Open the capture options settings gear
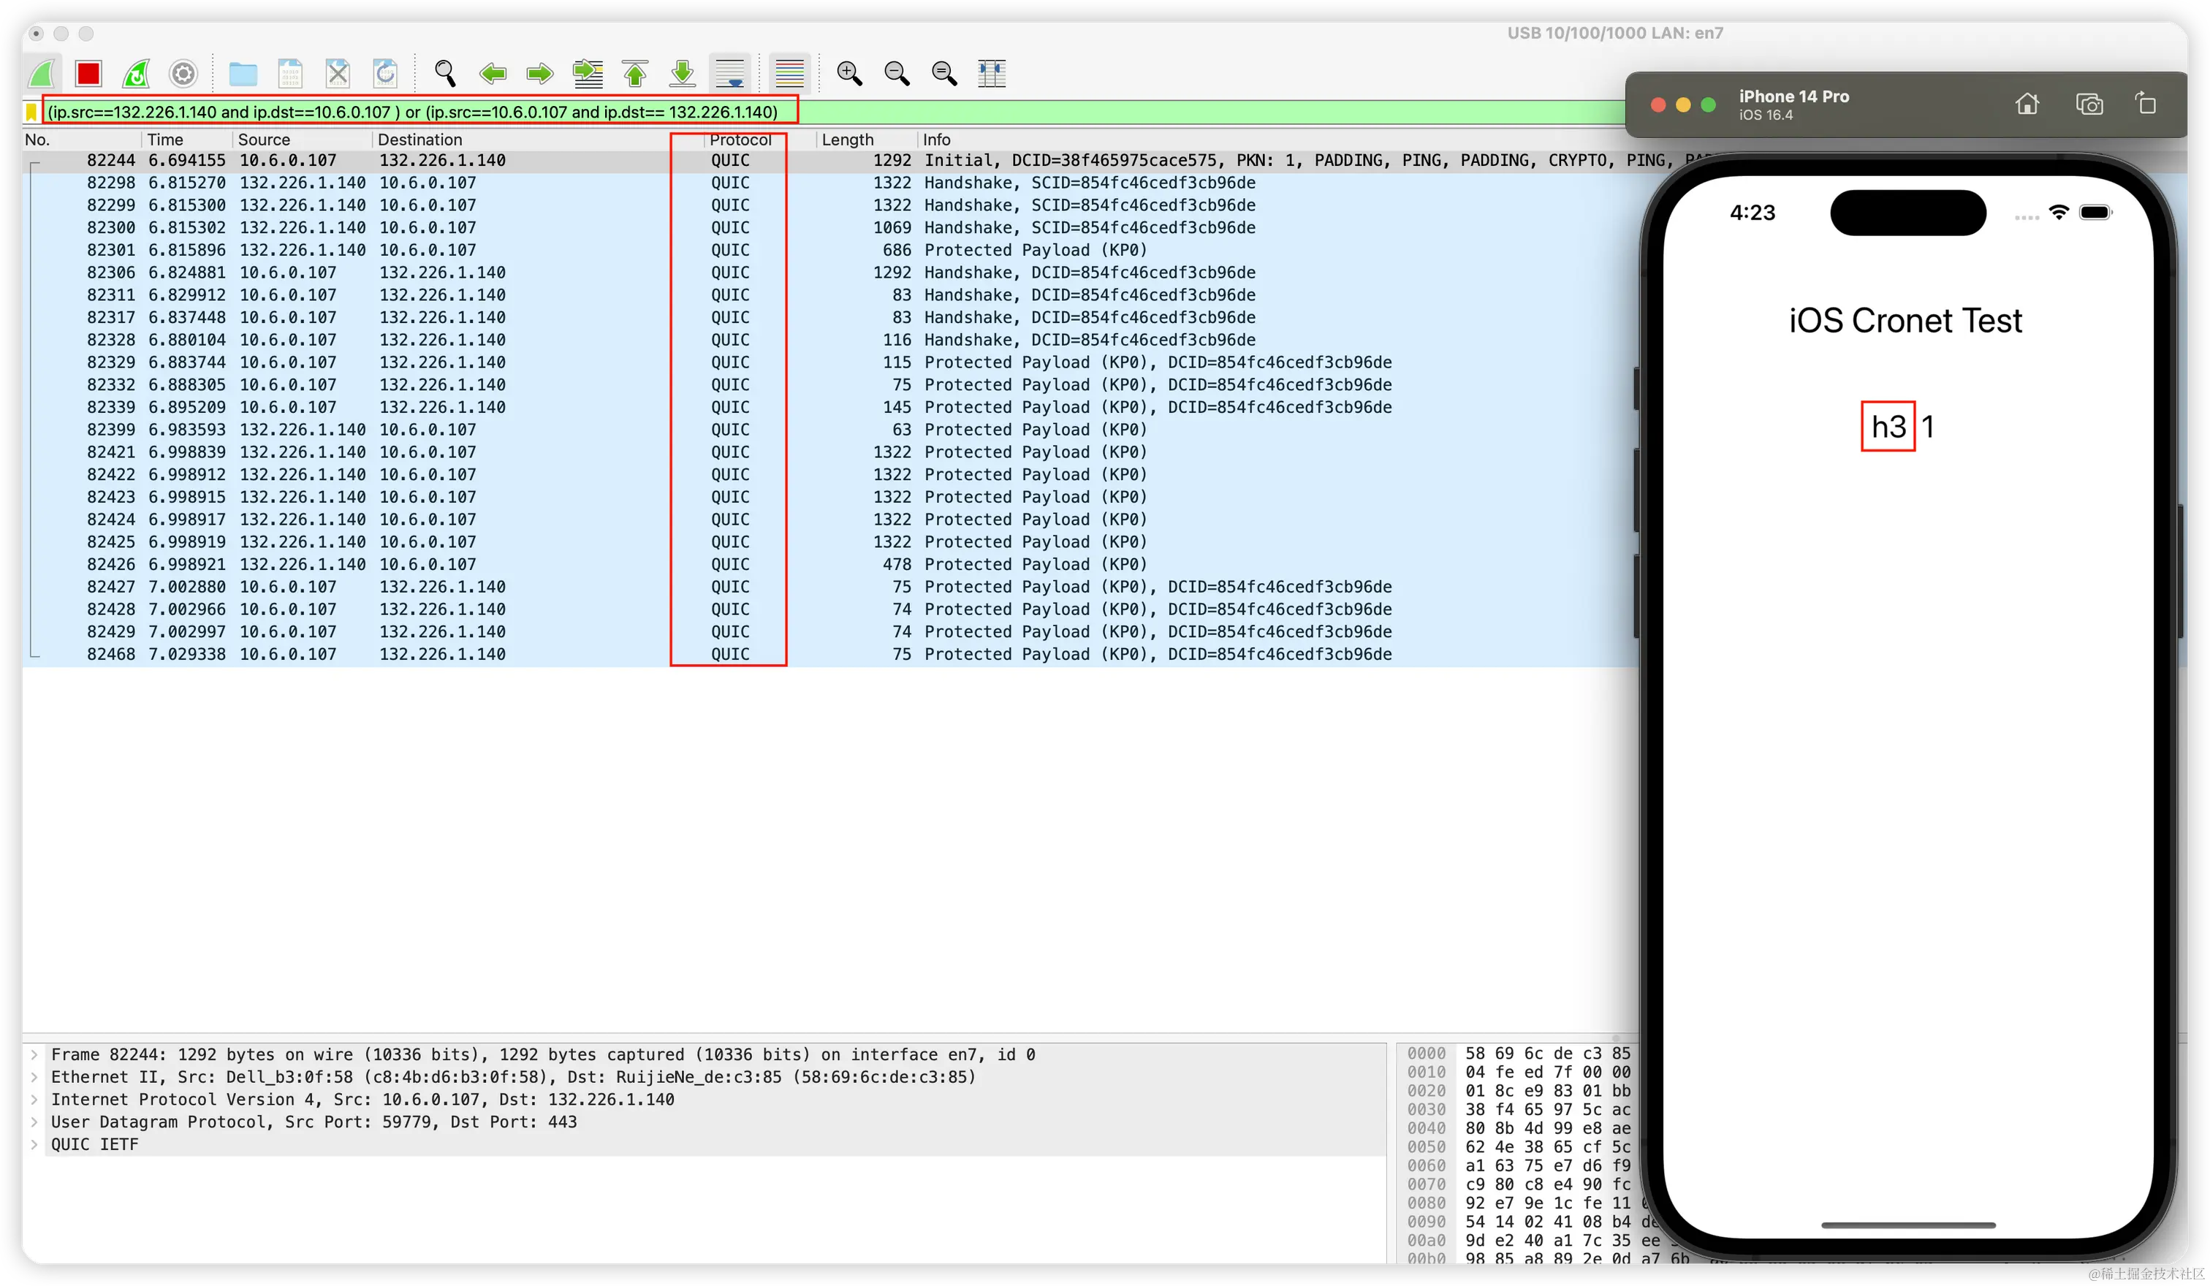2210x1286 pixels. pos(183,73)
